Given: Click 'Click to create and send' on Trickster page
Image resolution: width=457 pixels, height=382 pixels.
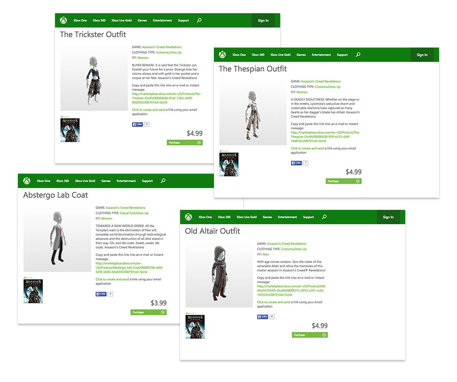Looking at the screenshot, I should tap(149, 110).
